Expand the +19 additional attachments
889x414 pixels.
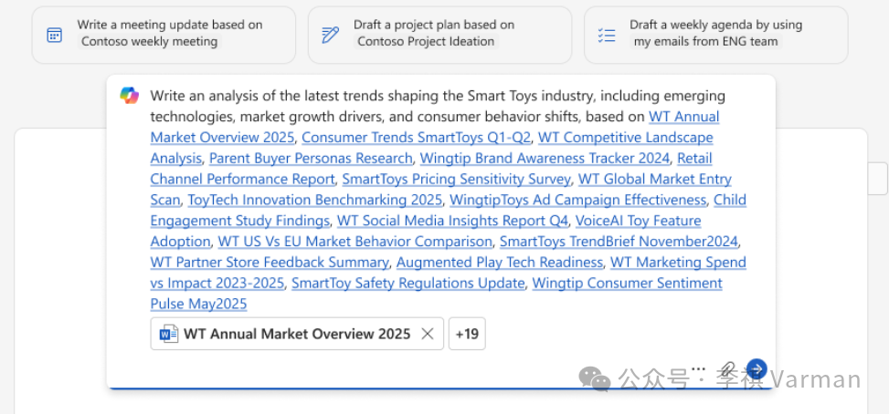tap(467, 334)
